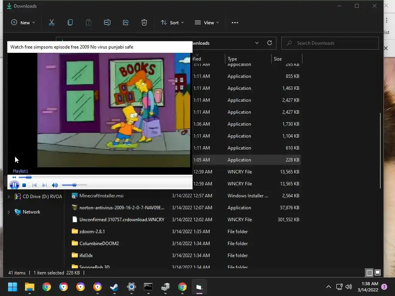395x296 pixels.
Task: Open Steam from the taskbar
Action: tap(114, 287)
